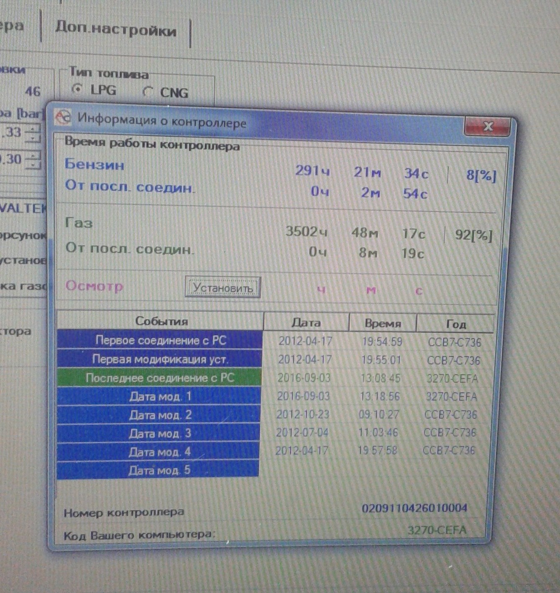Image resolution: width=560 pixels, height=593 pixels.
Task: Click the date cell 2012-07-04
Action: point(302,432)
